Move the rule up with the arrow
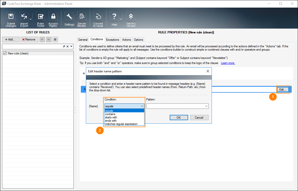This screenshot has height=191, width=298. pyautogui.click(x=42, y=39)
